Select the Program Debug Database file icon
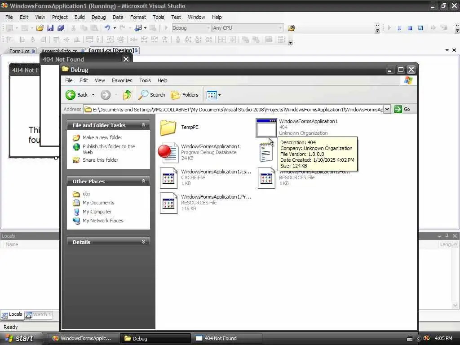The width and height of the screenshot is (460, 345). pyautogui.click(x=168, y=152)
